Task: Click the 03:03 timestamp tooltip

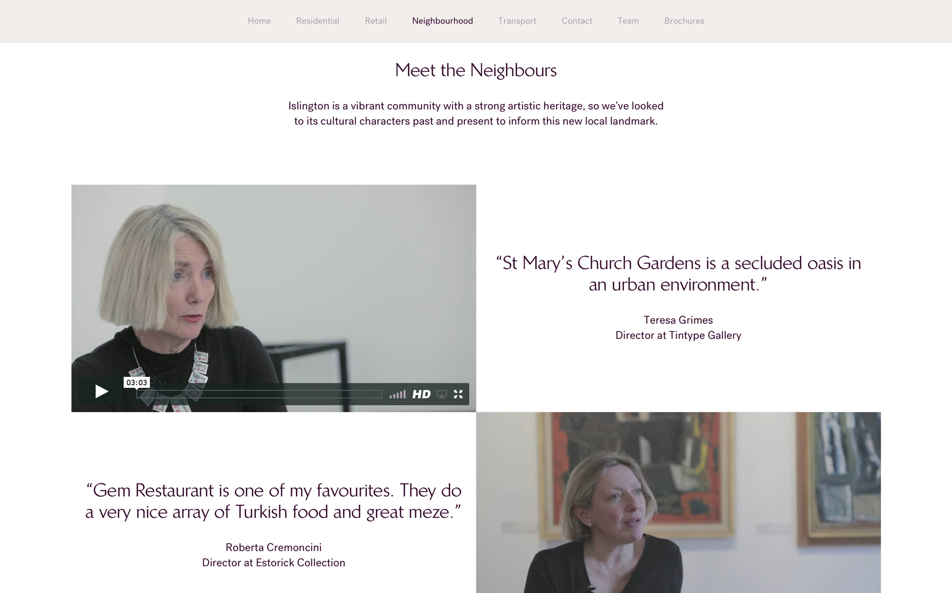Action: point(136,383)
